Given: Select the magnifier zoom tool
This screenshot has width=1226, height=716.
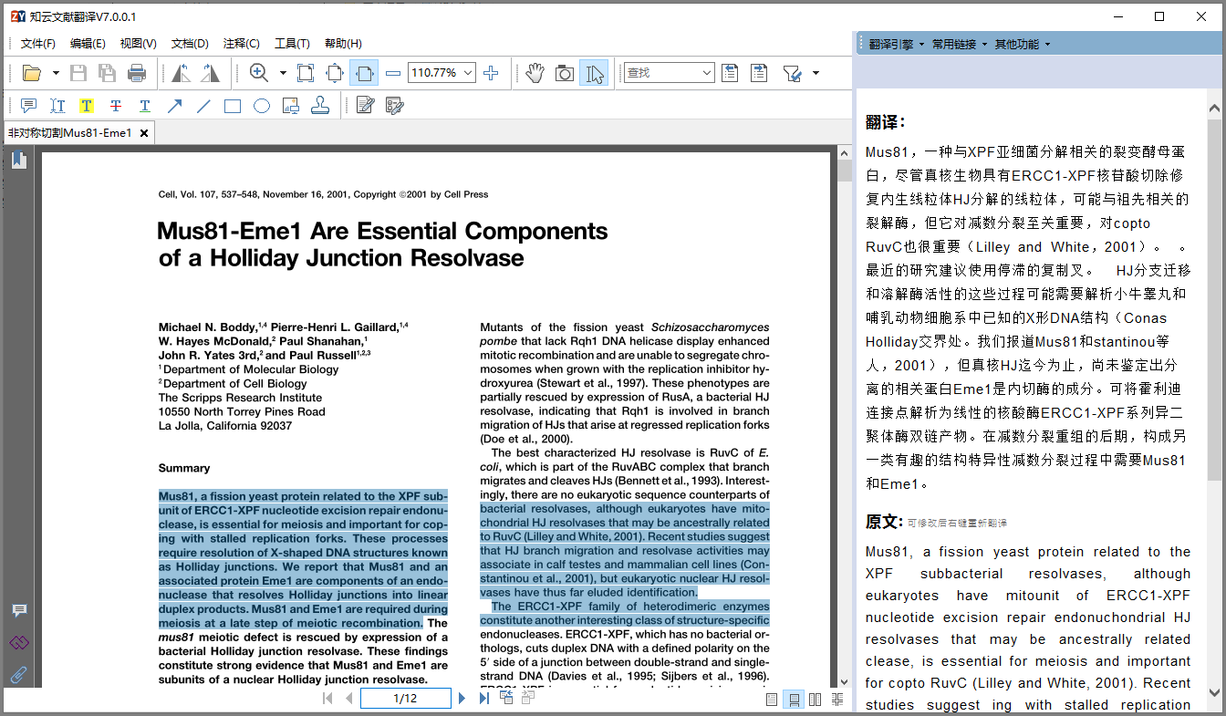Looking at the screenshot, I should (x=259, y=73).
